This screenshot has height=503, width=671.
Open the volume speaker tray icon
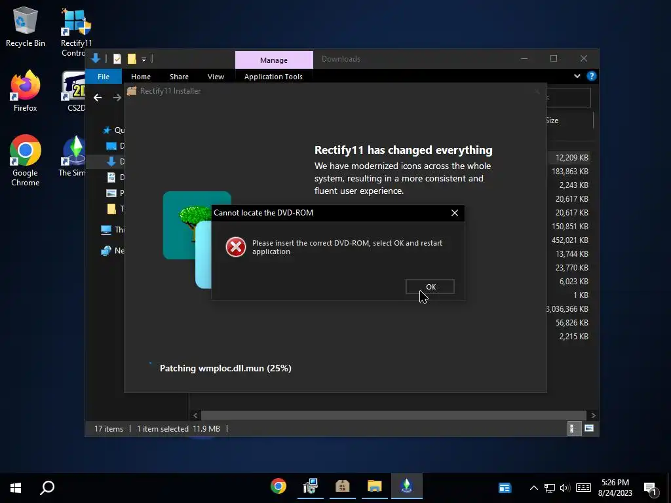click(x=565, y=488)
